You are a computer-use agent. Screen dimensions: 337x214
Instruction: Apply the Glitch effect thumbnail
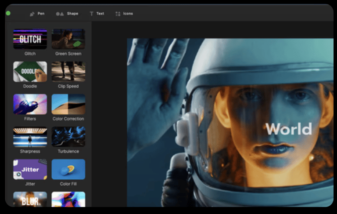coord(30,39)
